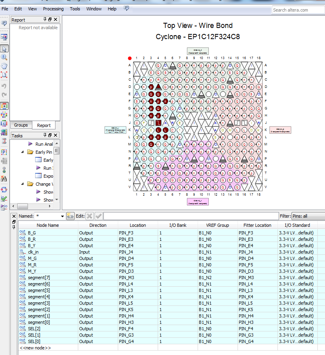Sort by the Direction column header
The height and width of the screenshot is (355, 325).
point(98,225)
